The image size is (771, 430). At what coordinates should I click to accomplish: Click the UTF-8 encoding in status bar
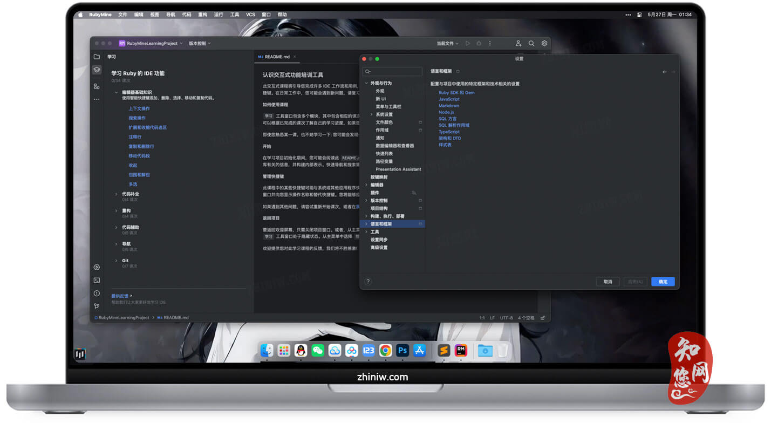(506, 318)
